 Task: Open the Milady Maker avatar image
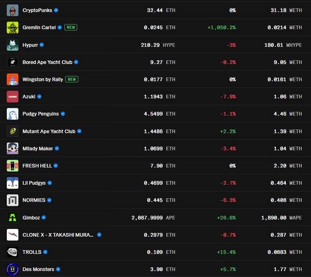tap(12, 149)
